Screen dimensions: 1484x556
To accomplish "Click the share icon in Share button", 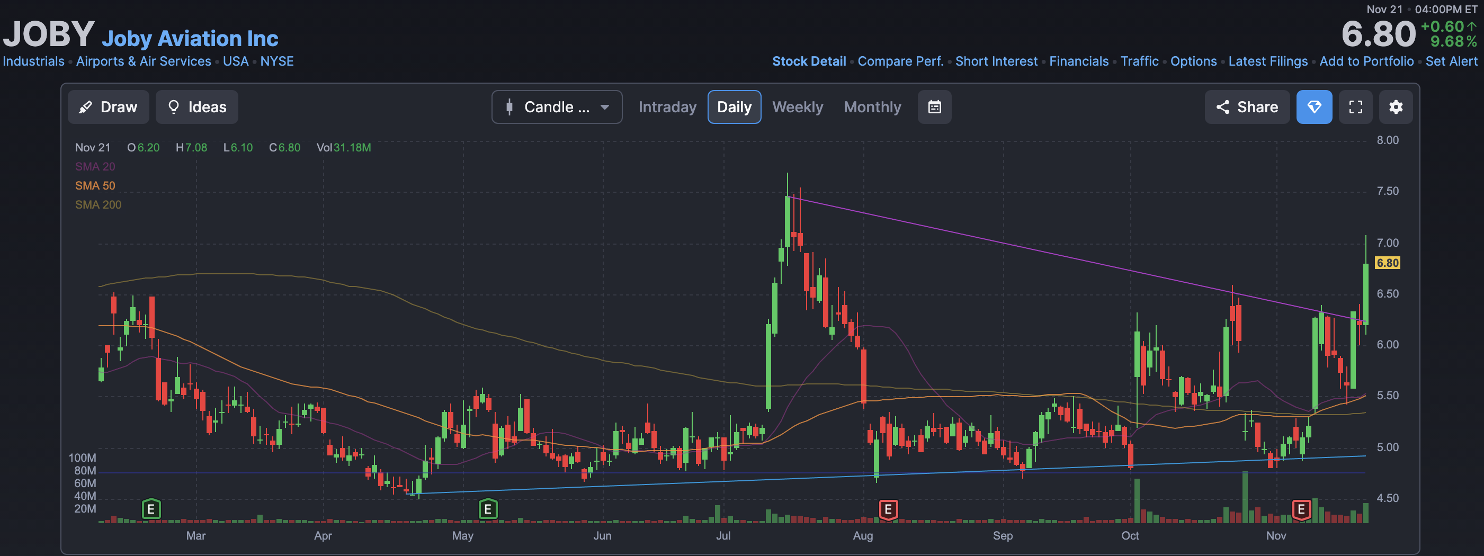I will coord(1222,107).
